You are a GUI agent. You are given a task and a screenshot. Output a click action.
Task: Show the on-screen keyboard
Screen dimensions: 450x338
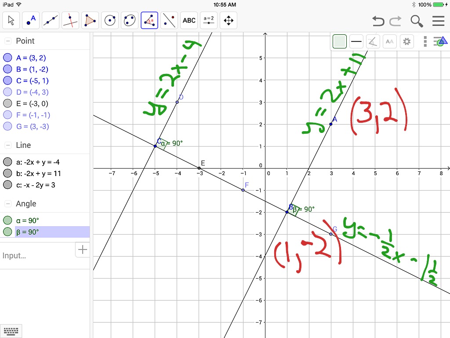click(x=11, y=331)
